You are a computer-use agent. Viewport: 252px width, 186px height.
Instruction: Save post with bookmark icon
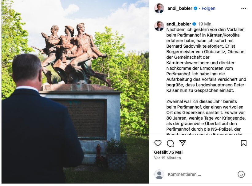(244, 143)
